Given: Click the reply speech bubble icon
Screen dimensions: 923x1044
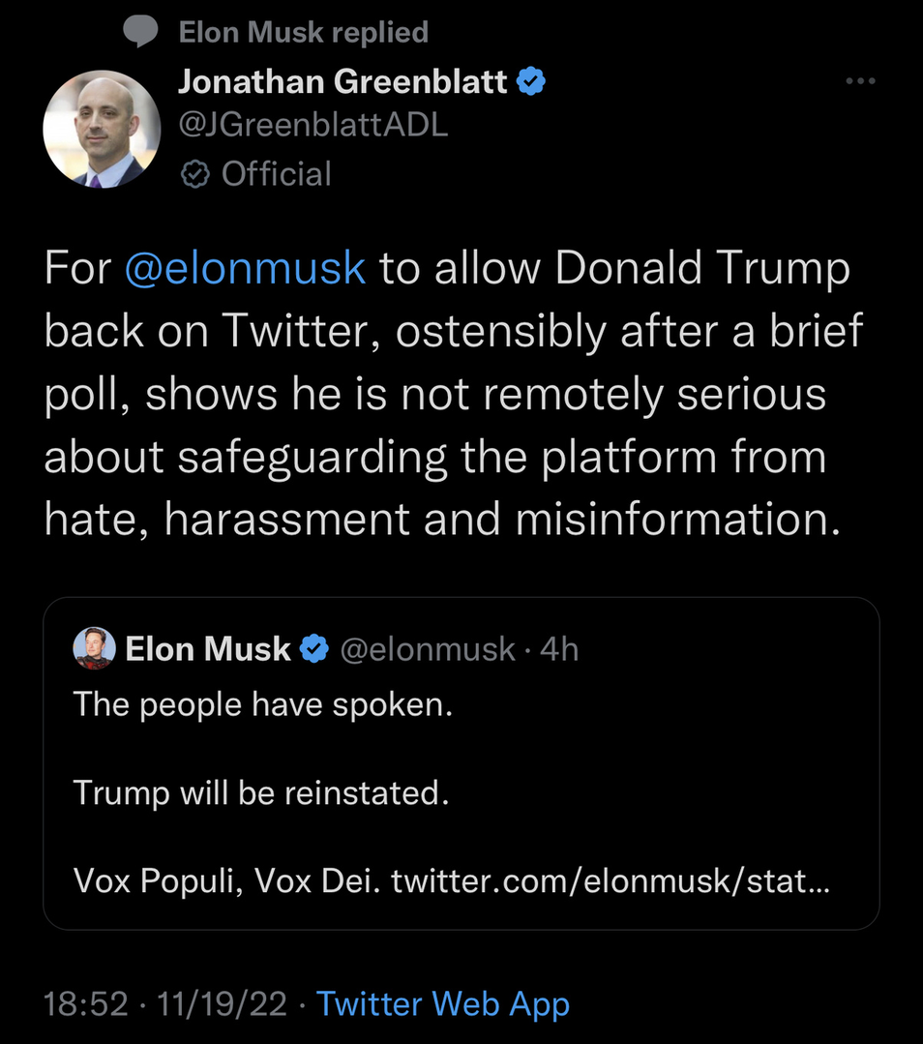Looking at the screenshot, I should (x=140, y=32).
